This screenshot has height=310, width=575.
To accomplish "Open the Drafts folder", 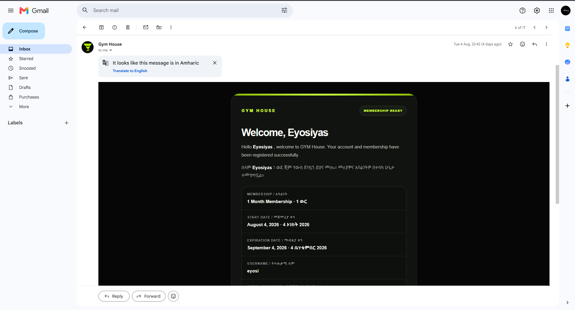I will pyautogui.click(x=36, y=87).
